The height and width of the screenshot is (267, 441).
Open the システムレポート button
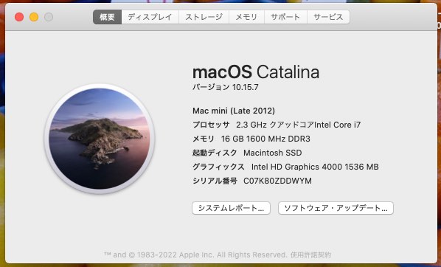(231, 208)
